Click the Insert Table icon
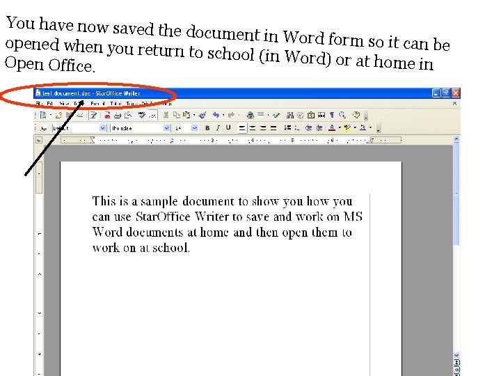Viewport: 501px width, 376px height. 261,115
